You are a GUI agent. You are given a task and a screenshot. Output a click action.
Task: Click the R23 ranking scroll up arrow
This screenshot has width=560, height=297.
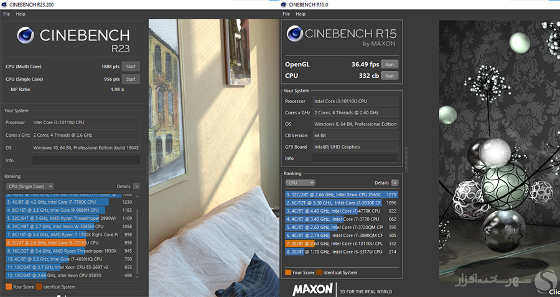[138, 196]
